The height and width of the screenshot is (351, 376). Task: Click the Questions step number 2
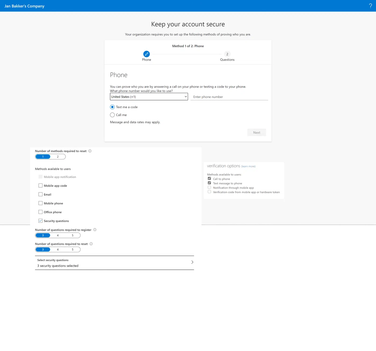pos(227,54)
